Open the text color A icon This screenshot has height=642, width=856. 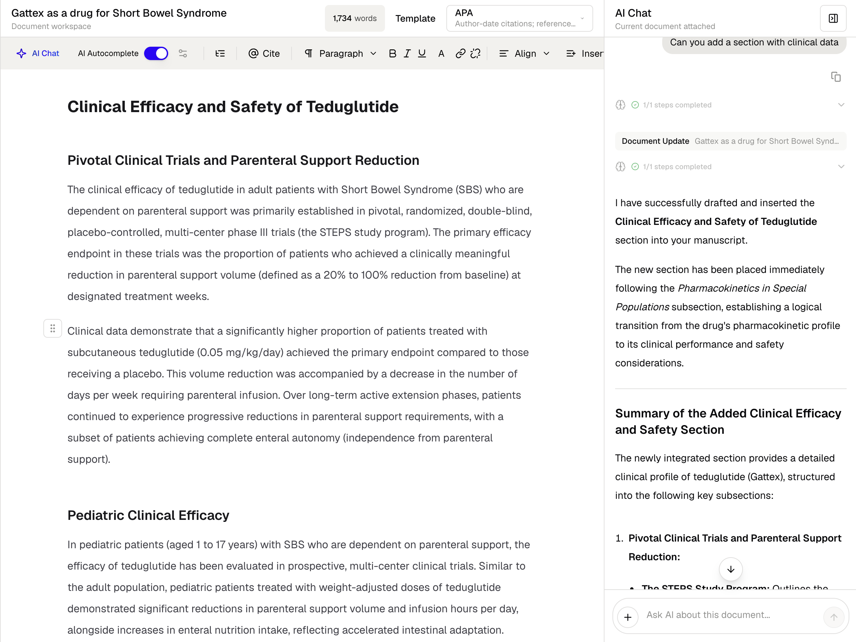pyautogui.click(x=441, y=53)
